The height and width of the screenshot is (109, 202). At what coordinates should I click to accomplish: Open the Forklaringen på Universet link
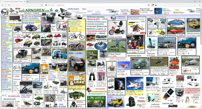pyautogui.click(x=158, y=17)
